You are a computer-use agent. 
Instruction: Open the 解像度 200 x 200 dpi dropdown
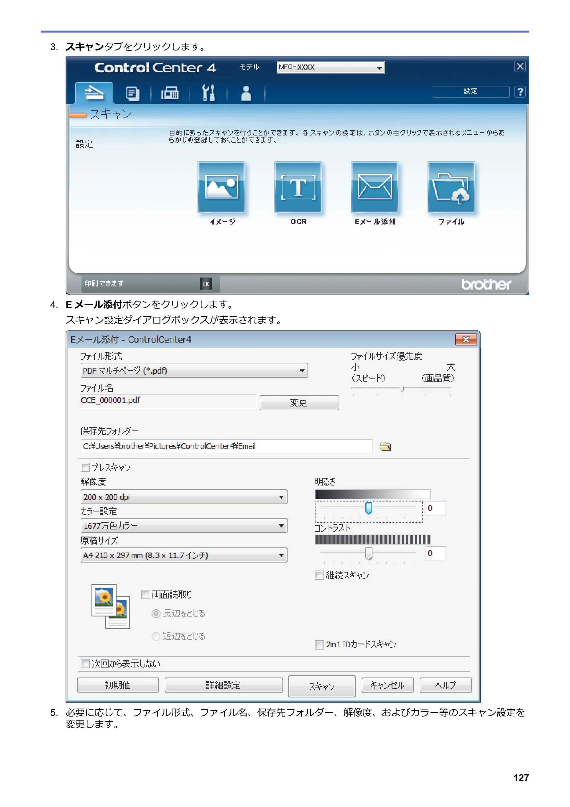click(x=184, y=497)
